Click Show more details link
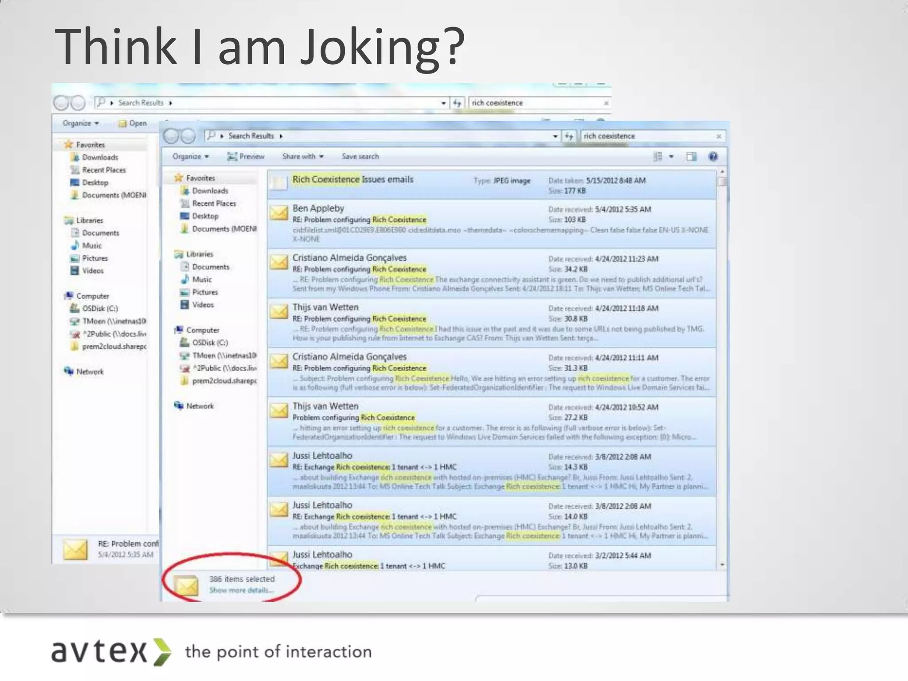Viewport: 908px width, 681px height. click(x=241, y=590)
